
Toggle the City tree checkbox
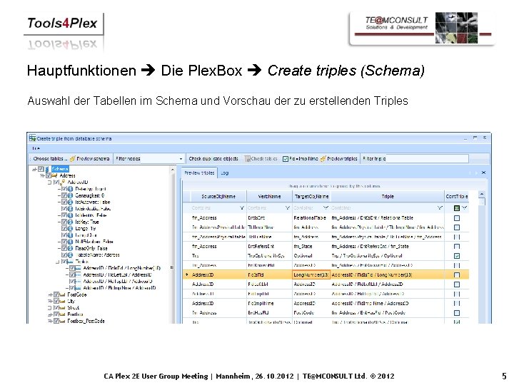(x=56, y=301)
